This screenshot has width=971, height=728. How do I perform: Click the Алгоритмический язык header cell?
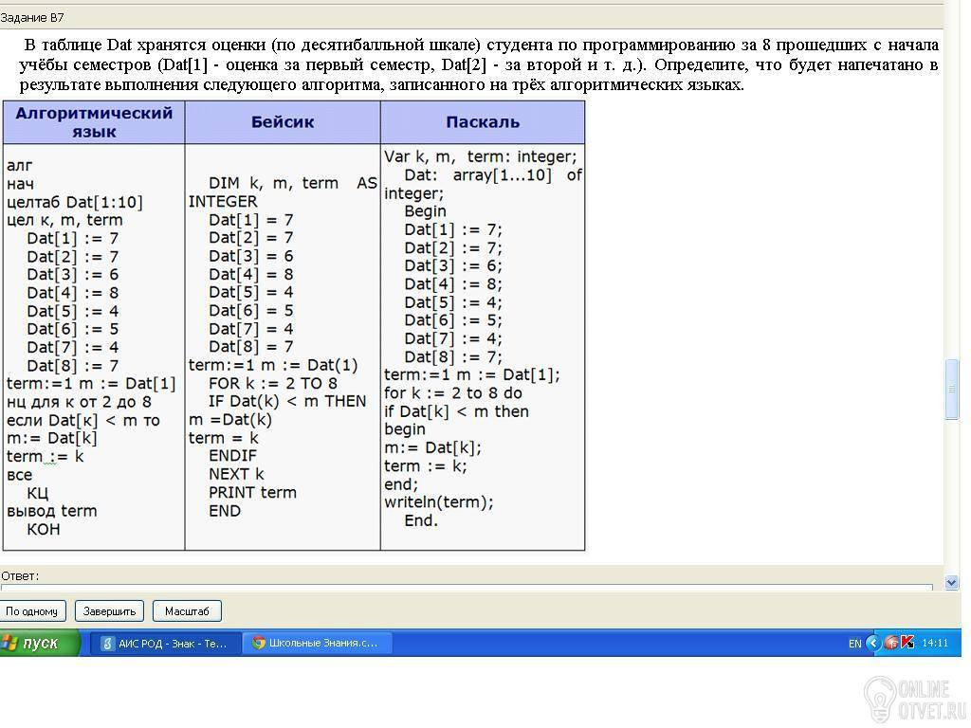pos(94,122)
